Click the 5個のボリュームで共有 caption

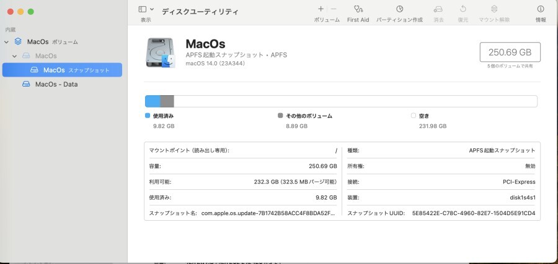tap(510, 66)
